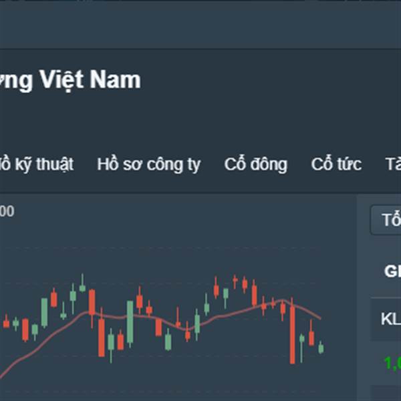Select the Cổ tức tab
Image resolution: width=401 pixels, height=401 pixels.
[x=336, y=164]
